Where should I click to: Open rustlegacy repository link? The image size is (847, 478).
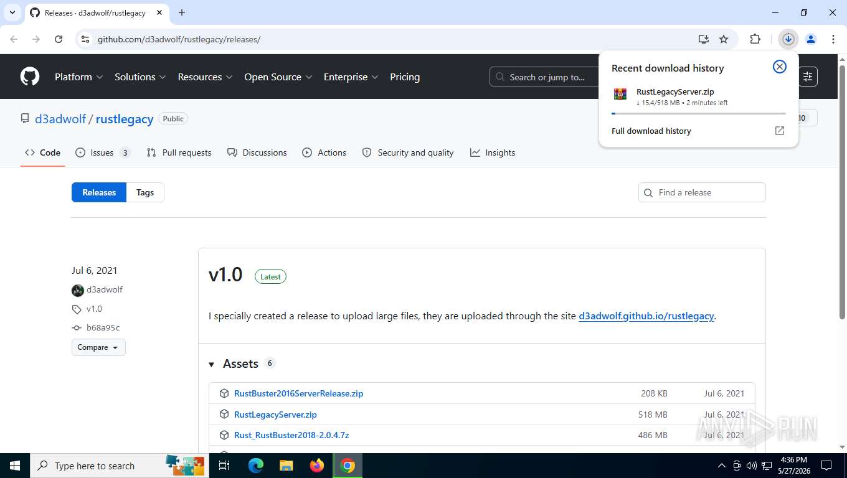coord(125,119)
